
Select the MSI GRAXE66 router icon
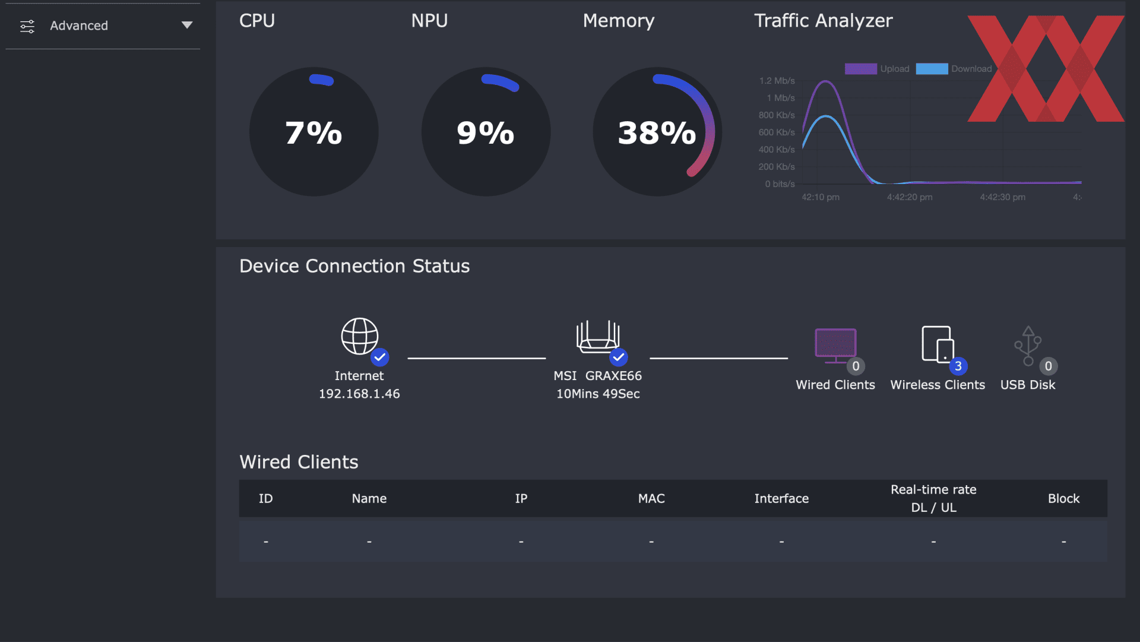coord(597,336)
